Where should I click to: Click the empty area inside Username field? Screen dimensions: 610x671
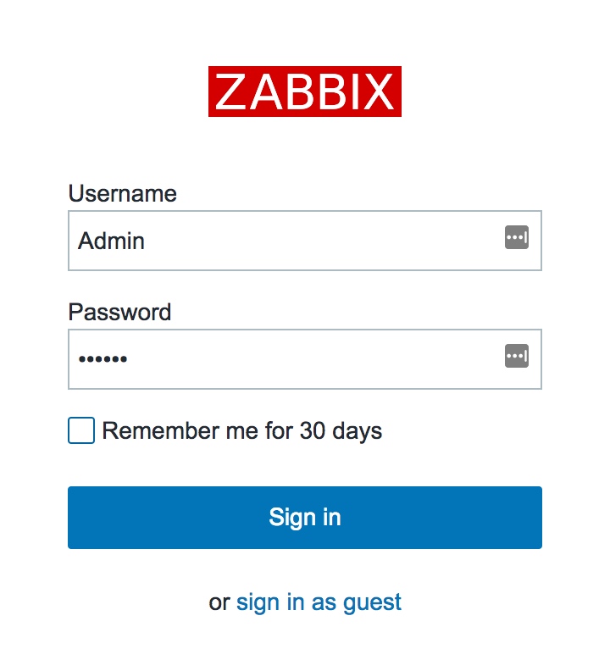click(x=321, y=241)
